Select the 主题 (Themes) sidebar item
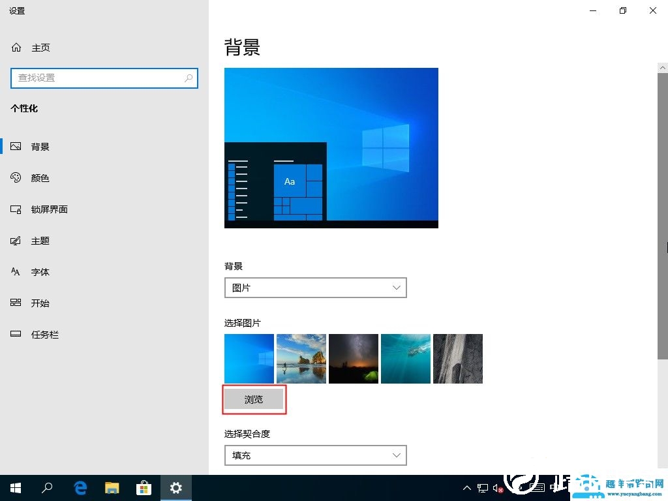 tap(40, 240)
